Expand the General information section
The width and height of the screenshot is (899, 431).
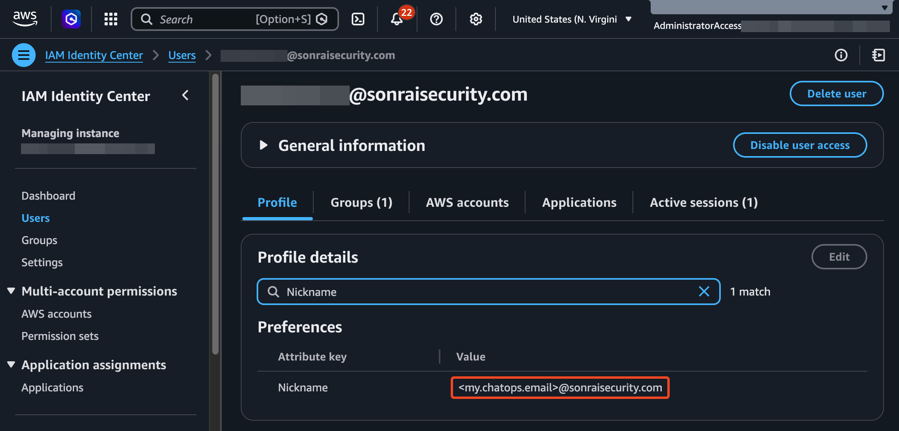[263, 145]
